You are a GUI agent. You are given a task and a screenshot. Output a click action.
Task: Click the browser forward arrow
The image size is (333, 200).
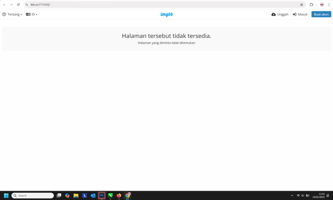click(x=11, y=5)
